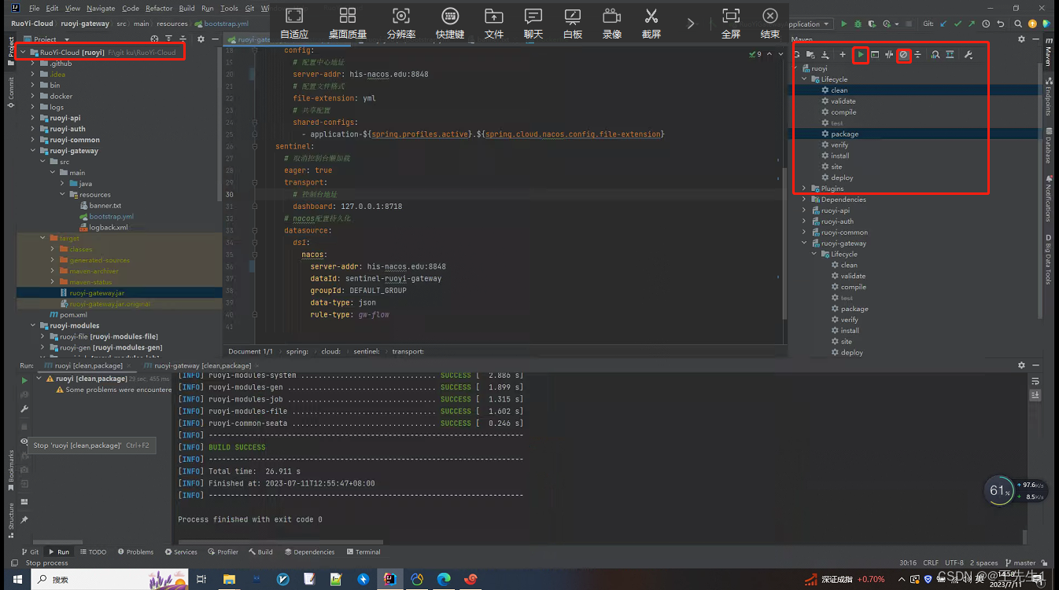
Task: Collapse ruoyi-gateway Lifecycle node
Action: [814, 255]
